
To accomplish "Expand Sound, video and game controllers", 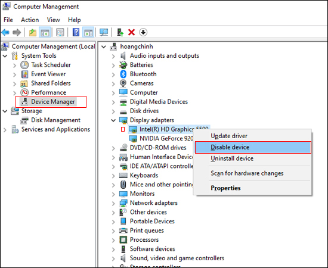I will pyautogui.click(x=113, y=258).
